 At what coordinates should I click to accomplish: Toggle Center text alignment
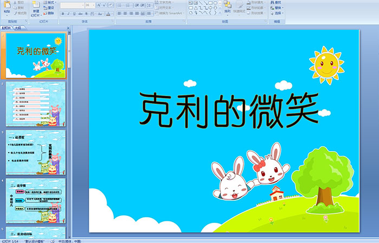[x=125, y=14]
